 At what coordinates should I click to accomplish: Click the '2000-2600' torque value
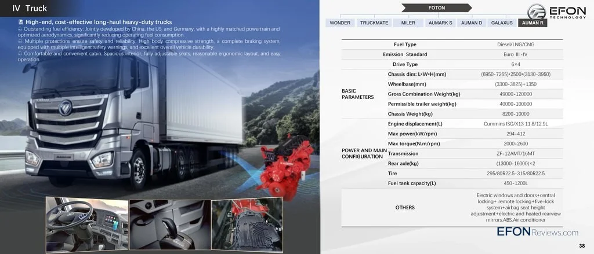point(516,143)
